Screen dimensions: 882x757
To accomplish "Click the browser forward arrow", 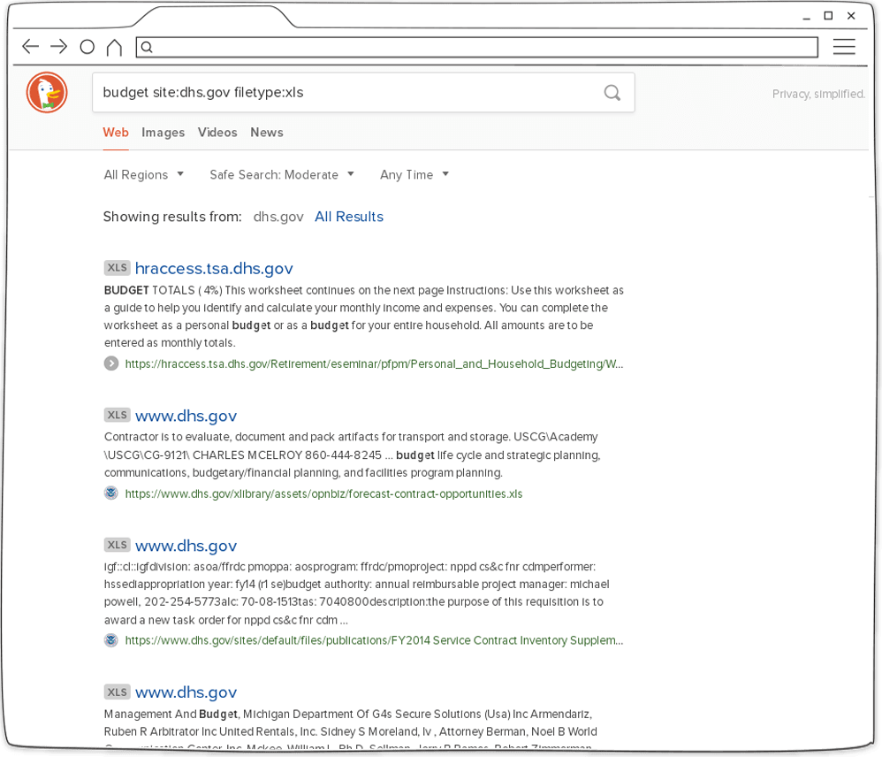I will tap(58, 46).
